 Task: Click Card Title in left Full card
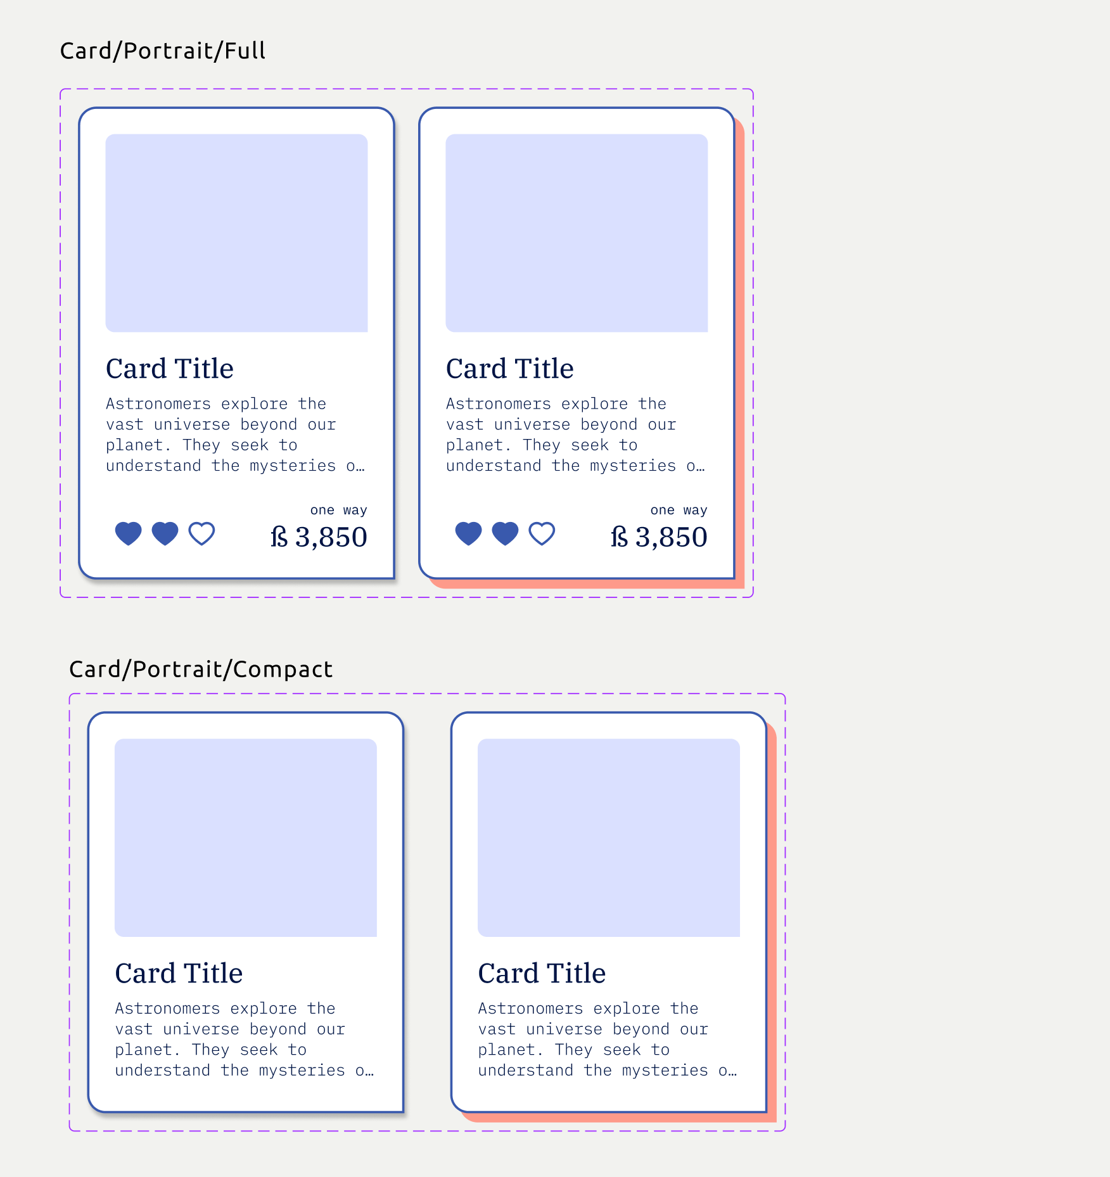(170, 369)
